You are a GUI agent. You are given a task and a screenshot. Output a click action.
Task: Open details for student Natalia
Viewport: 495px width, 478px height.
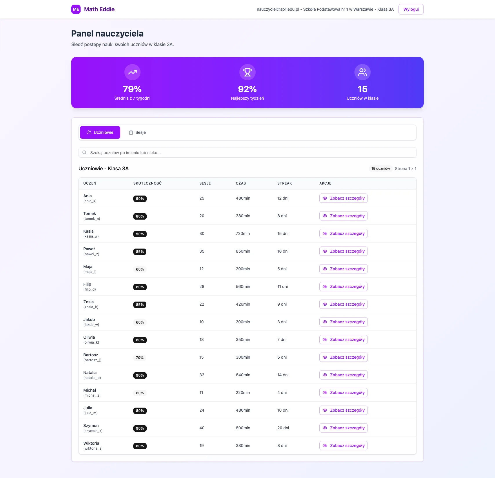tap(343, 375)
